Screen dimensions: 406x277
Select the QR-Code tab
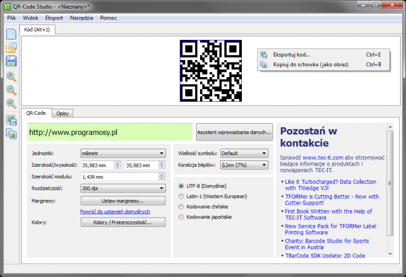36,113
